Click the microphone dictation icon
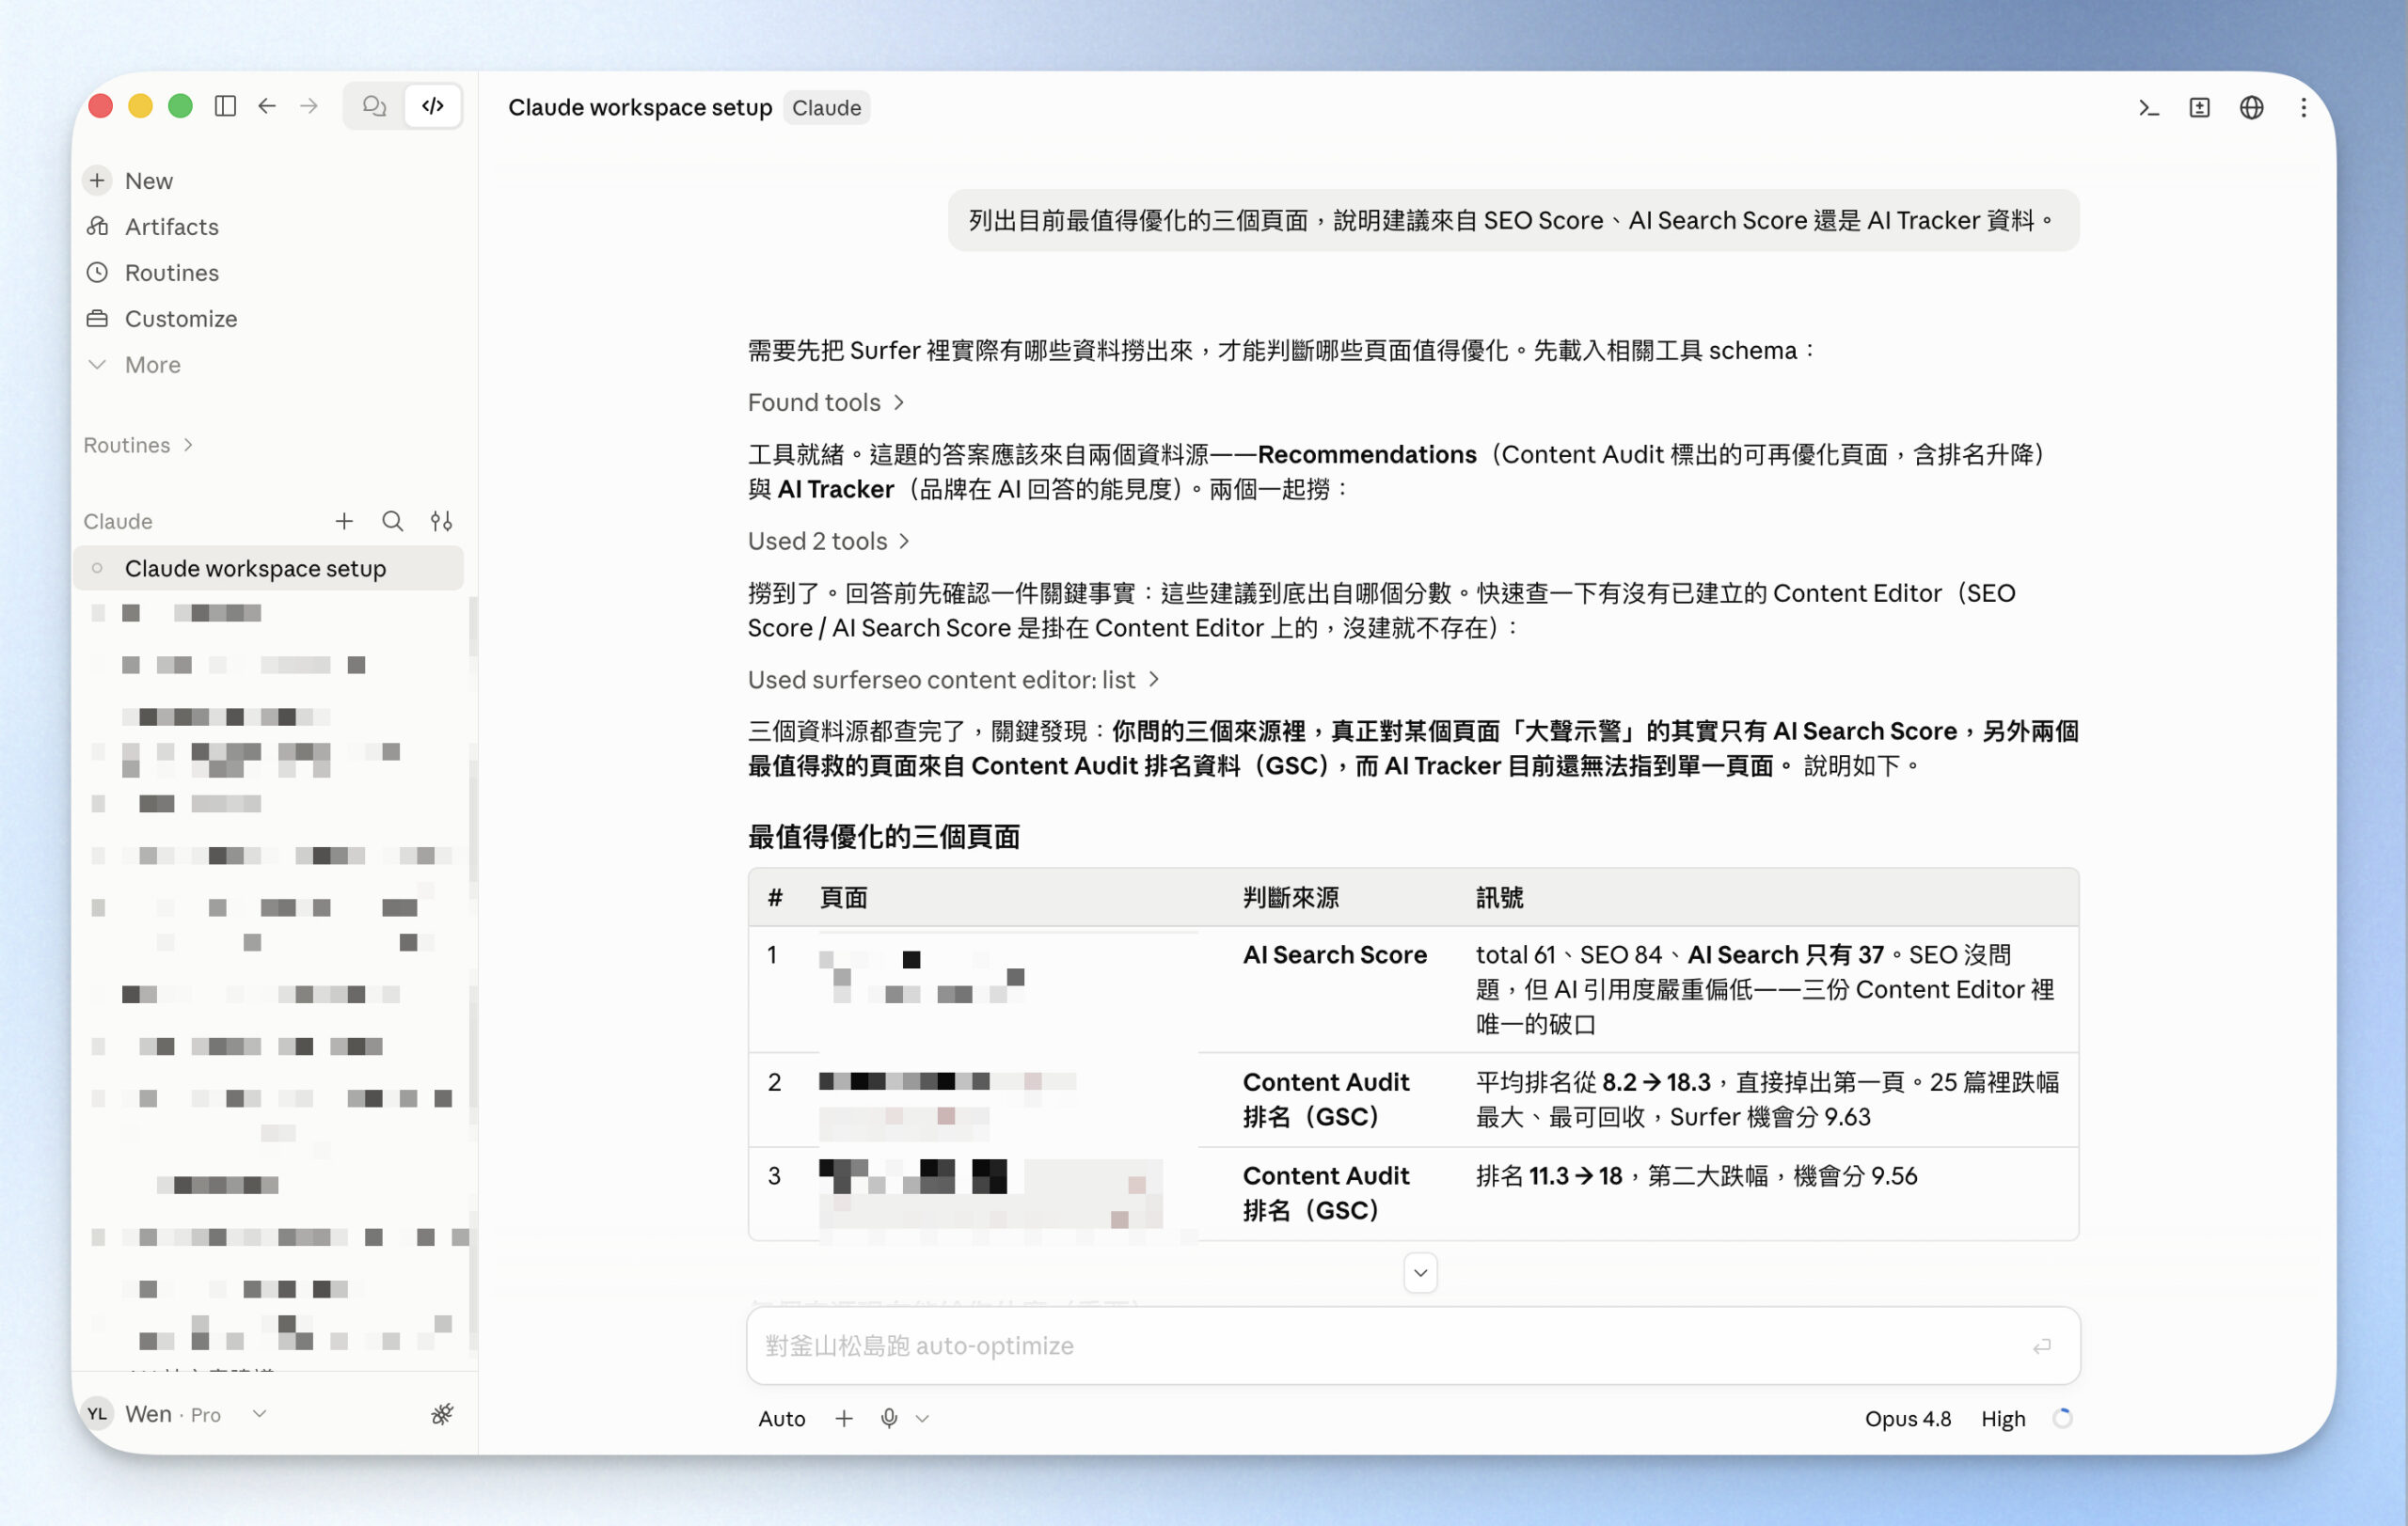Viewport: 2408px width, 1526px height. point(889,1418)
